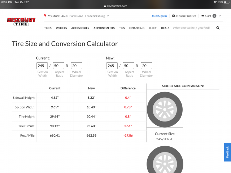231x173 pixels.
Task: Click the Wi-Fi status icon
Action: point(215,2)
